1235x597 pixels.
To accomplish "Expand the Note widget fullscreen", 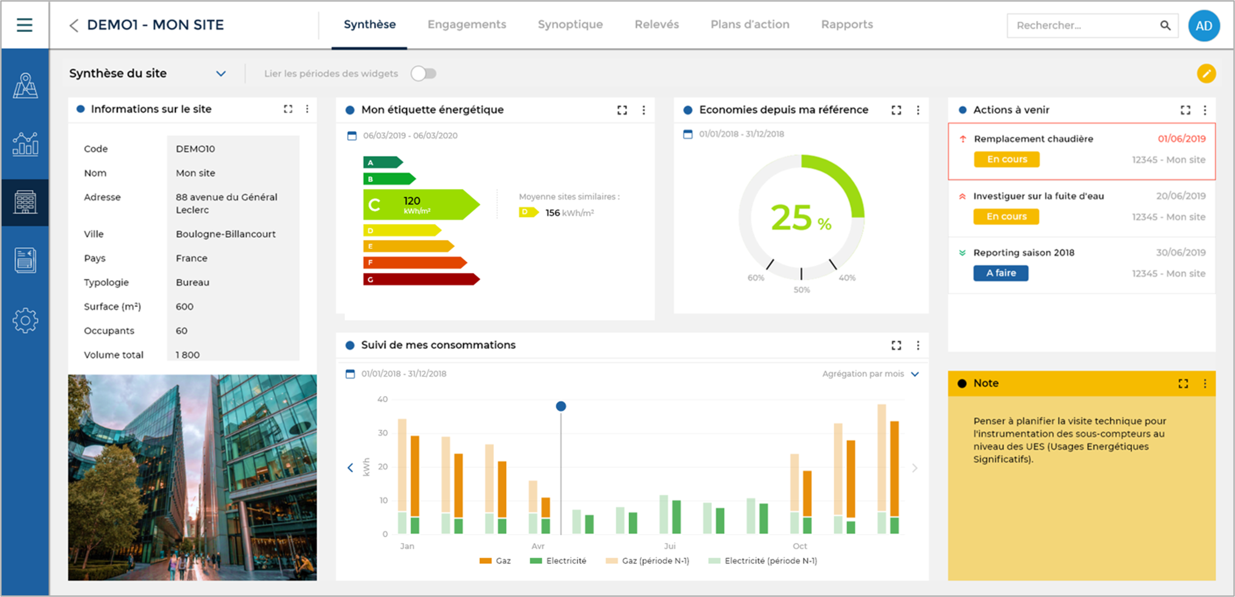I will pyautogui.click(x=1183, y=383).
